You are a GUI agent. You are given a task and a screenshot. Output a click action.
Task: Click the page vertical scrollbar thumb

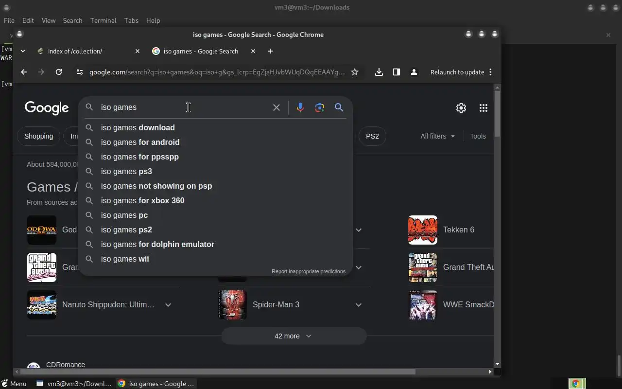(497, 113)
